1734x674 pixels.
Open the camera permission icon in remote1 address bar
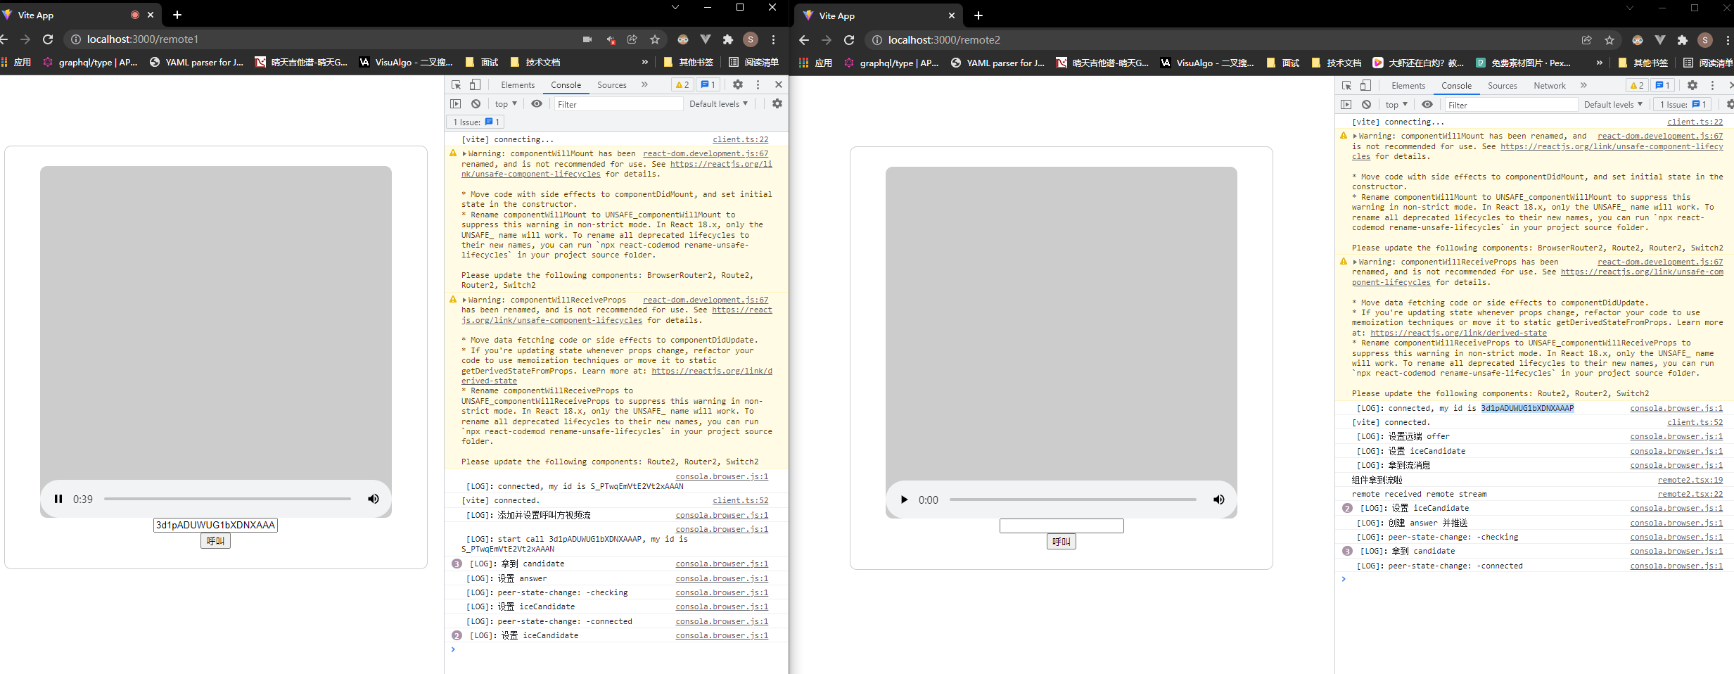[x=587, y=39]
